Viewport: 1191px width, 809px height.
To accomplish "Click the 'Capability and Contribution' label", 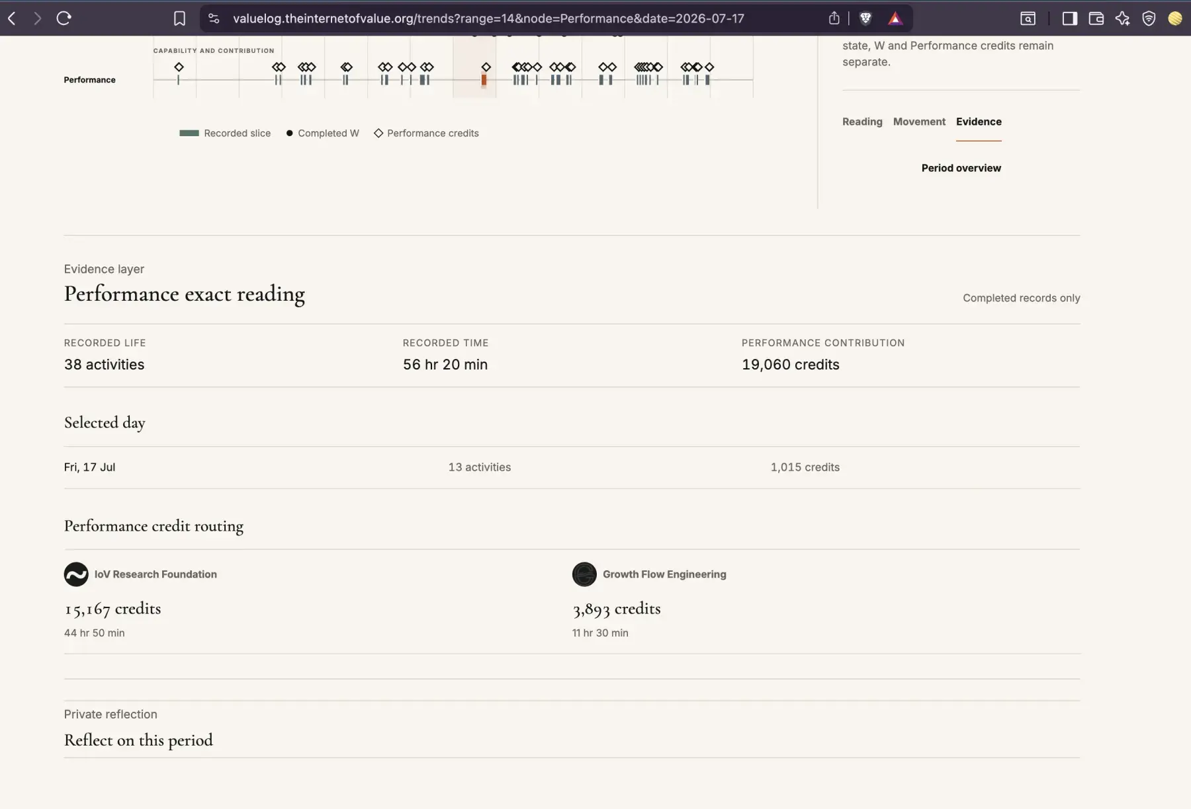I will pos(213,50).
